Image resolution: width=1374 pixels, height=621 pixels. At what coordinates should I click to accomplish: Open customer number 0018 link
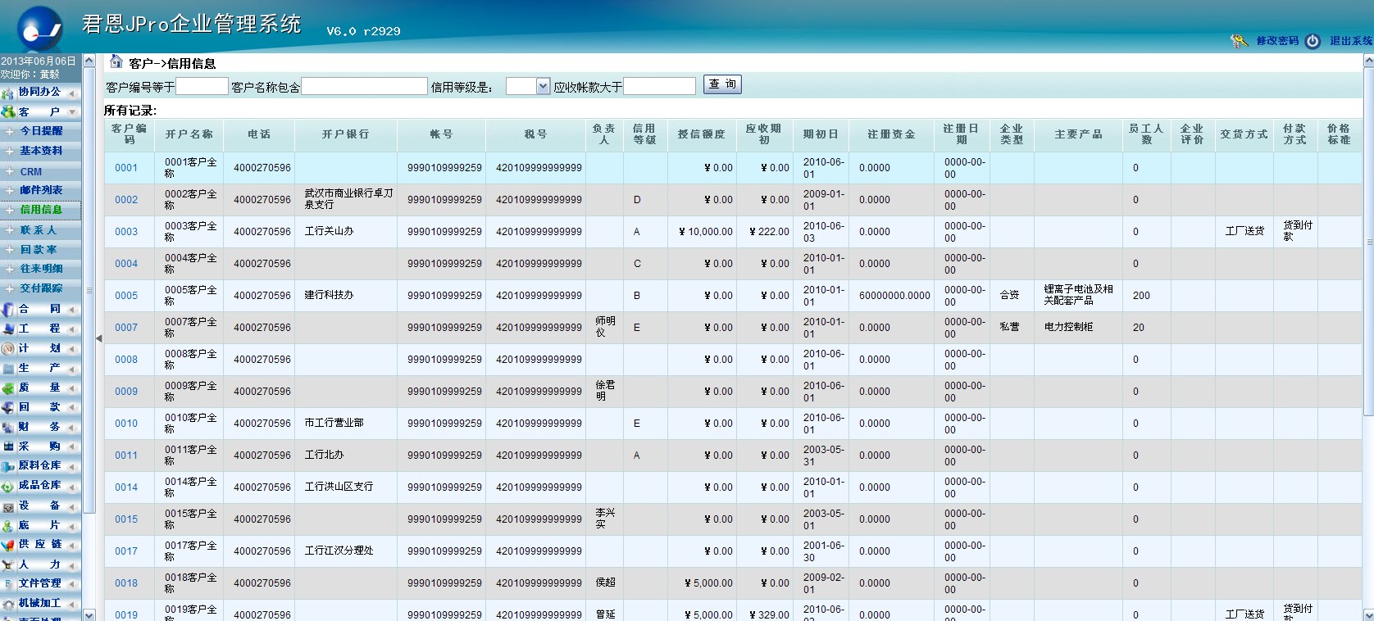126,583
